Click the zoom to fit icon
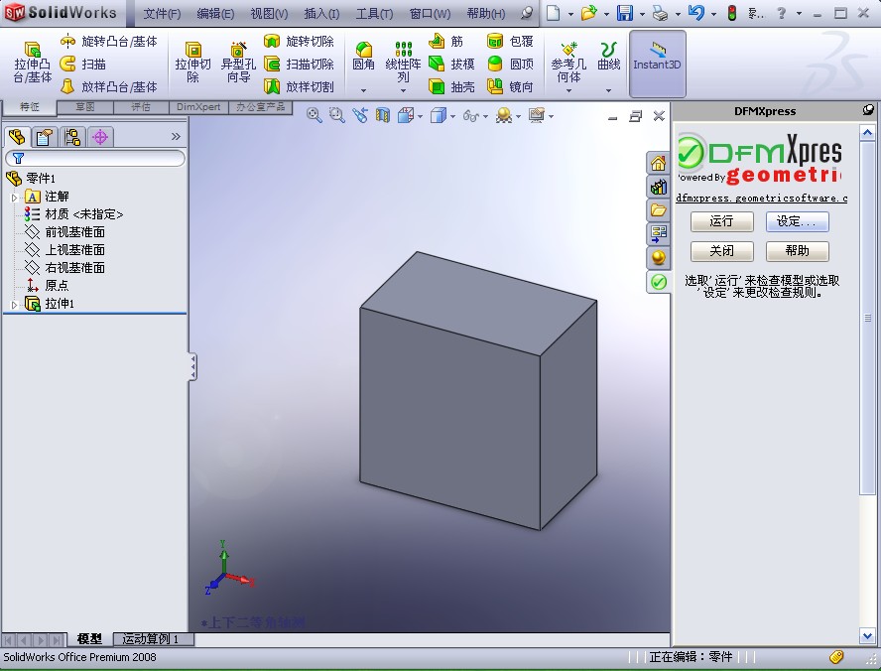The image size is (881, 671). 315,116
